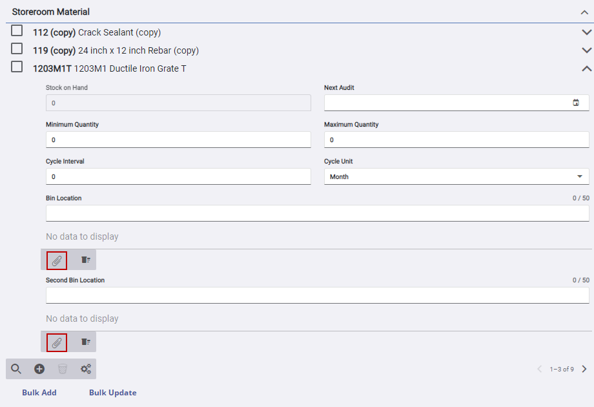Search the storeroom material list

pos(15,368)
